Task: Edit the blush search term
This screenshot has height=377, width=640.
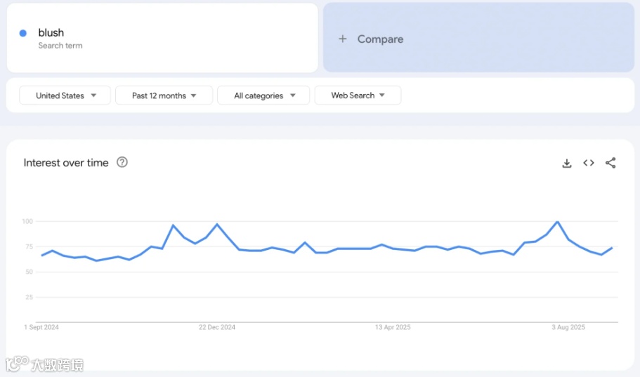Action: pyautogui.click(x=51, y=32)
